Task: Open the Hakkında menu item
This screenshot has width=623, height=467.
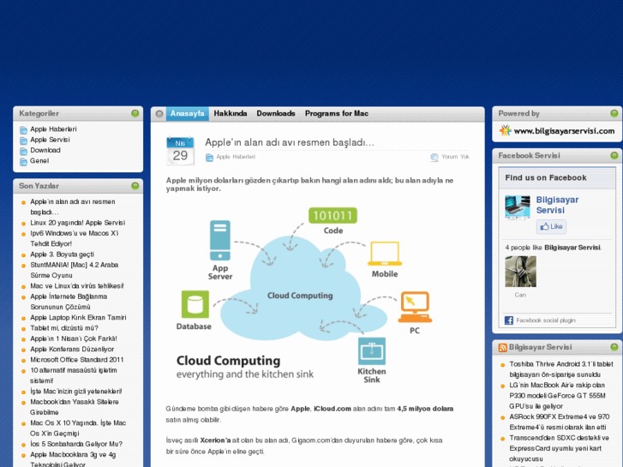Action: [230, 114]
